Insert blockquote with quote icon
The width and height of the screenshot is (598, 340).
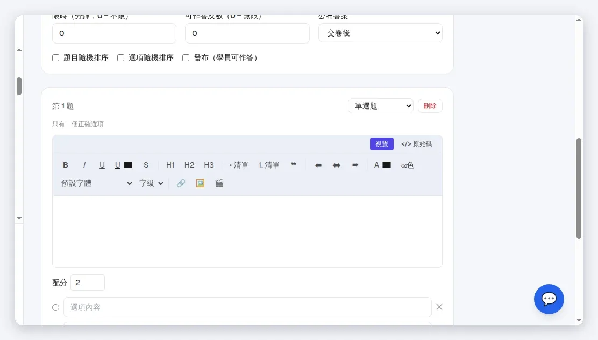[x=294, y=164]
